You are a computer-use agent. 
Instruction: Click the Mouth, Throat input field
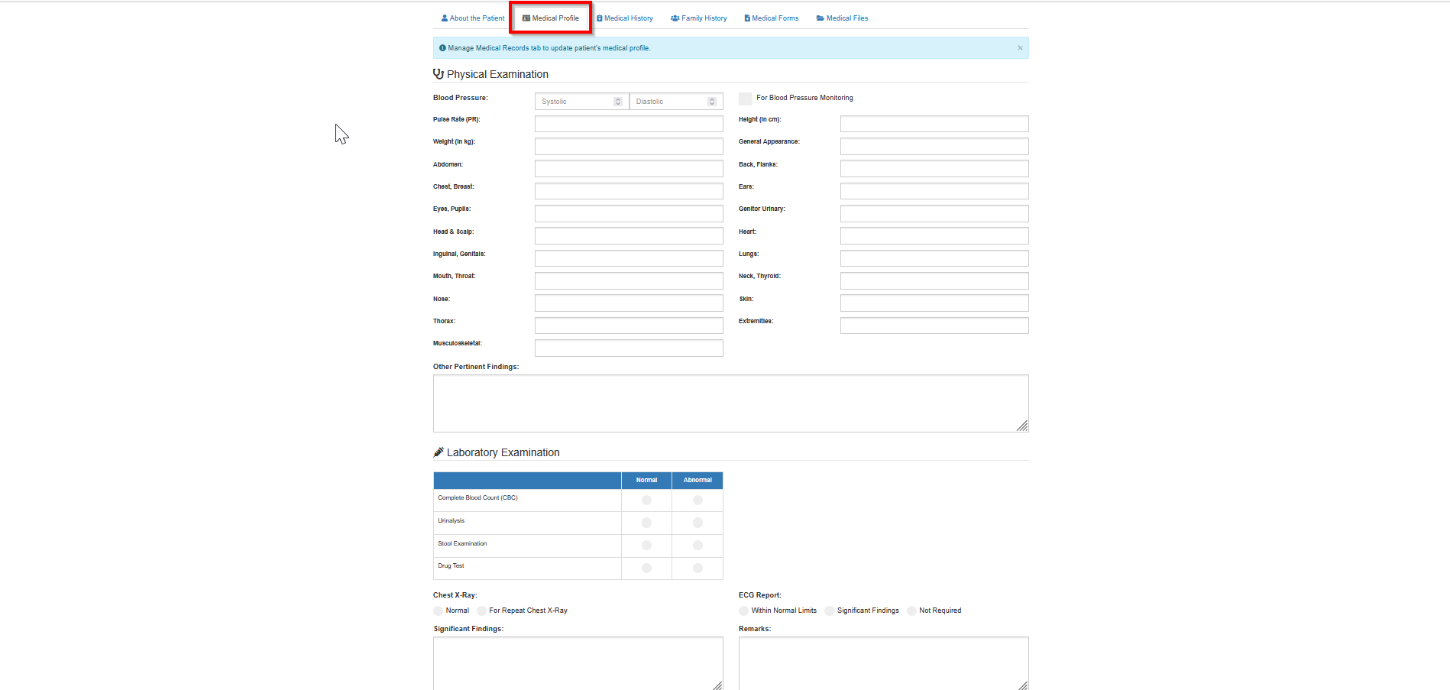[x=629, y=280]
